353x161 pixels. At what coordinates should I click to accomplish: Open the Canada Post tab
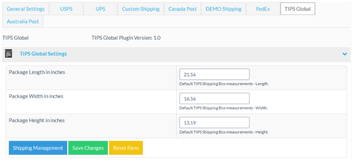point(182,9)
